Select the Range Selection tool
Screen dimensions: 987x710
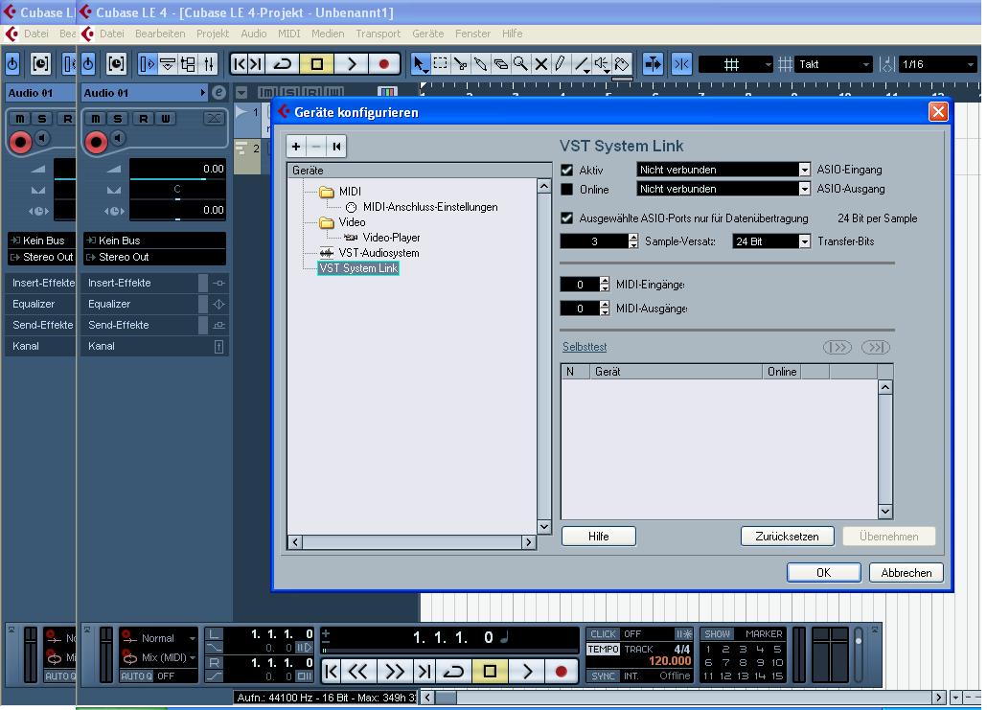tap(440, 63)
